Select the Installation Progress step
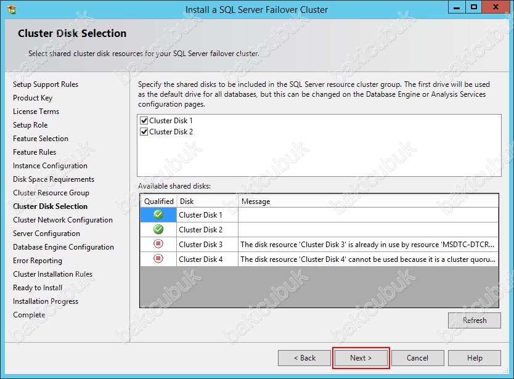Screen dimensions: 514x379 pos(46,301)
